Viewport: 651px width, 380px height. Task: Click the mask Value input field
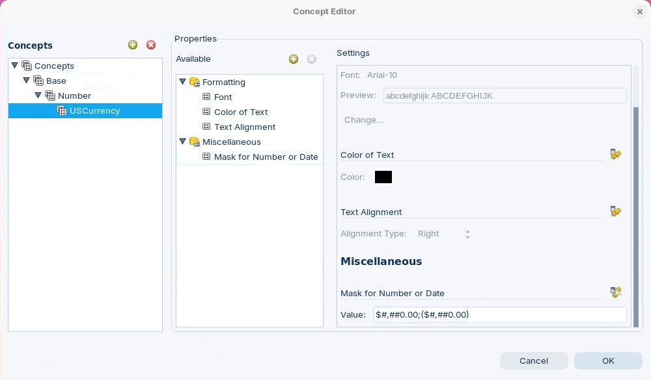point(499,315)
